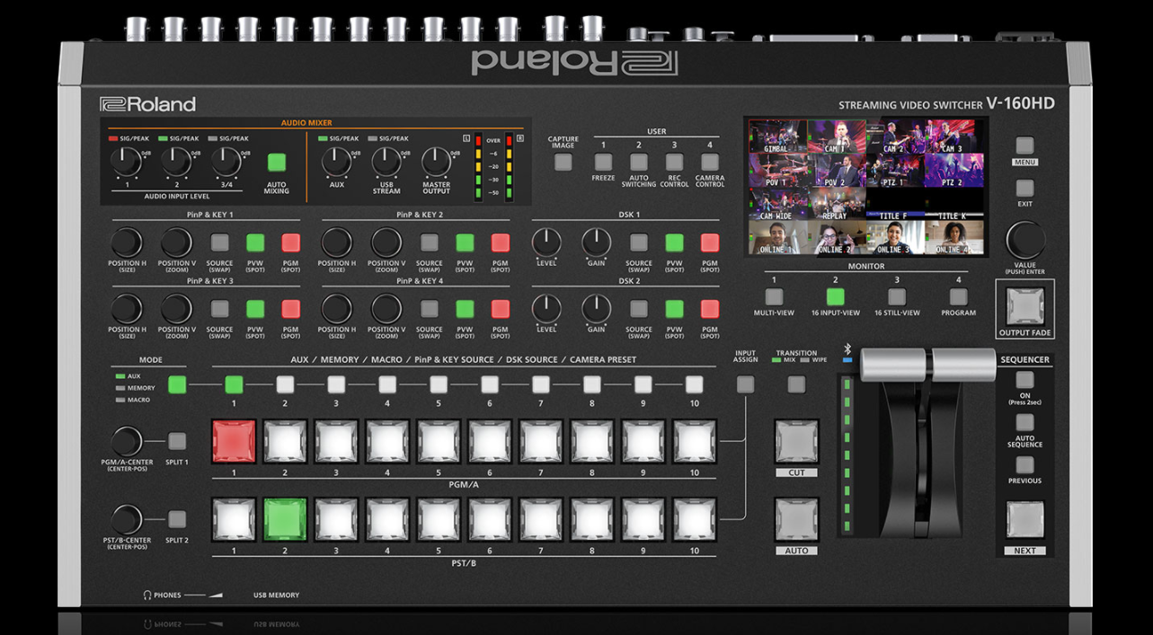
Task: Select AUX/MEMORY row button 10
Action: (695, 384)
